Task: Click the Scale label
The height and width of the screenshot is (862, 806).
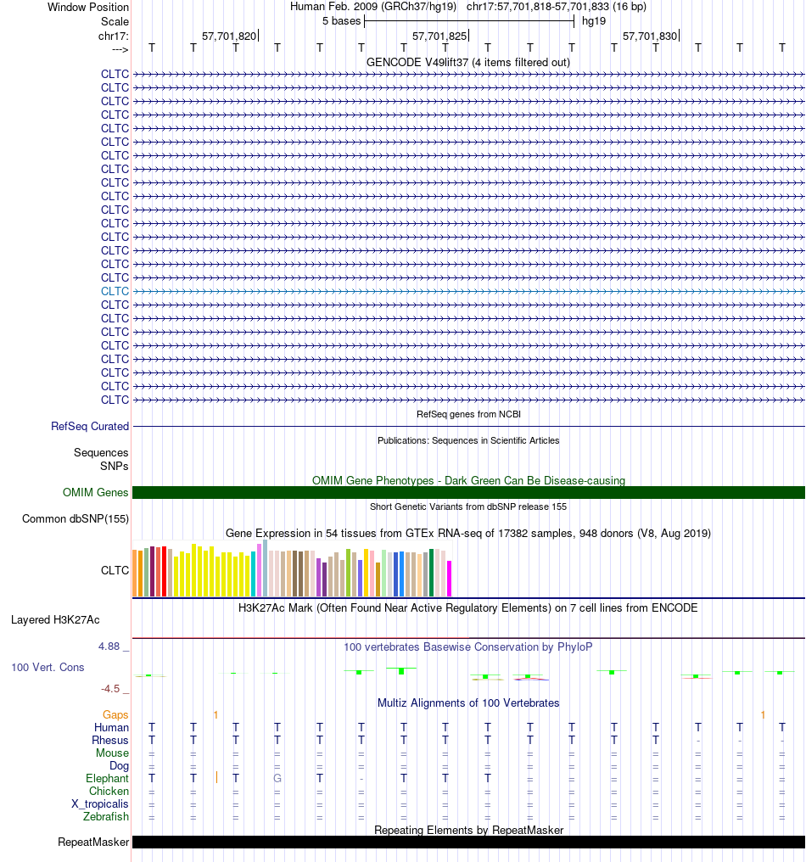Action: [115, 21]
